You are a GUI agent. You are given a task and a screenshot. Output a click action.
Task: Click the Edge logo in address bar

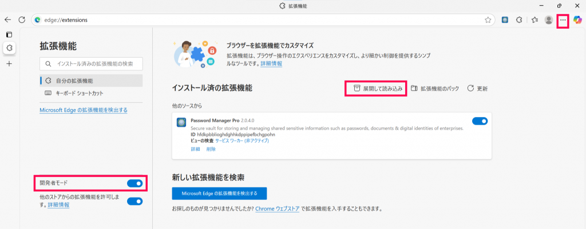(37, 20)
